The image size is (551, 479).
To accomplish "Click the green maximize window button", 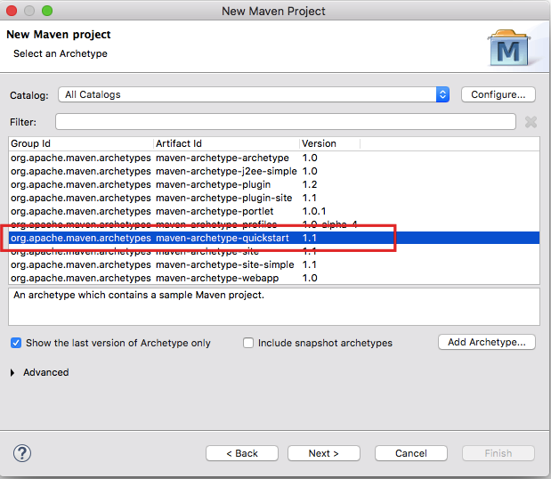I will pyautogui.click(x=47, y=11).
